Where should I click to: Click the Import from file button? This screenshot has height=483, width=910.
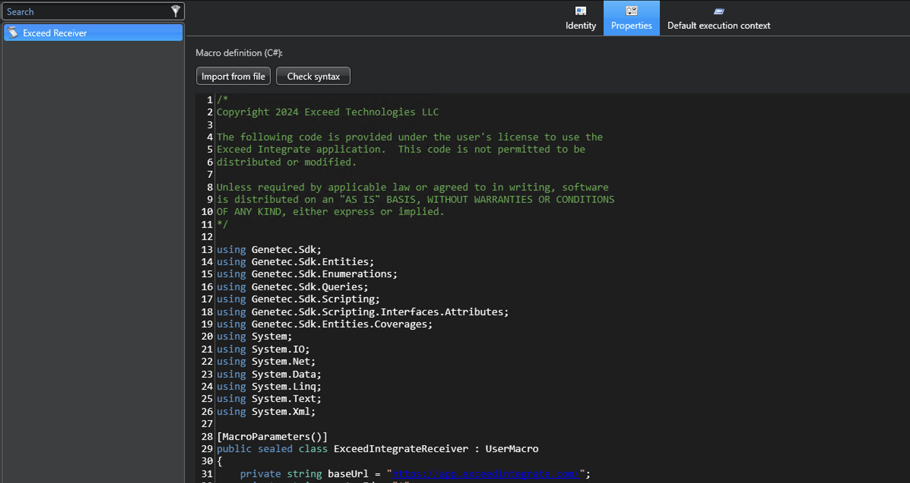[233, 76]
